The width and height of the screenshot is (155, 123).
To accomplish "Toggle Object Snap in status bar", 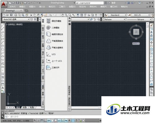I will 52,121.
